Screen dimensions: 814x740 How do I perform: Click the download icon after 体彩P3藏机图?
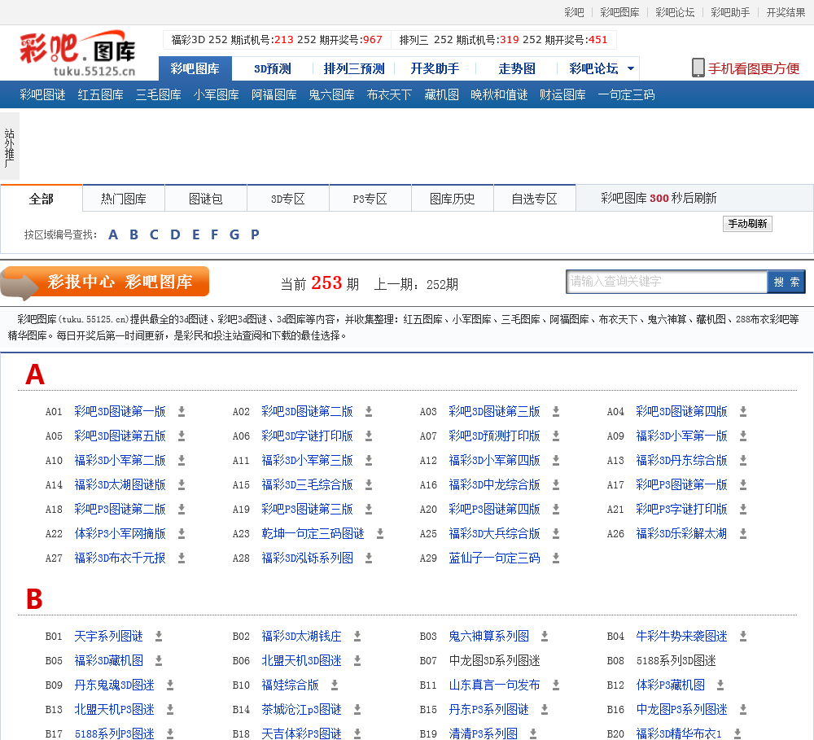point(720,685)
